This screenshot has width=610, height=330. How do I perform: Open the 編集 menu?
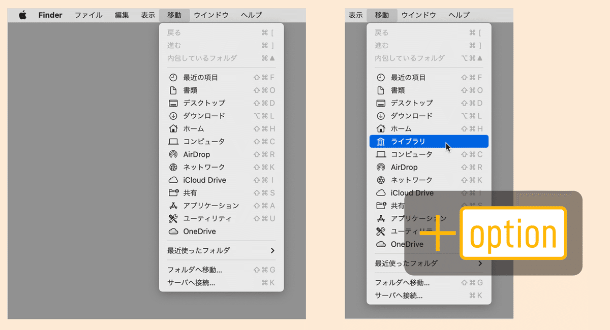(x=122, y=15)
